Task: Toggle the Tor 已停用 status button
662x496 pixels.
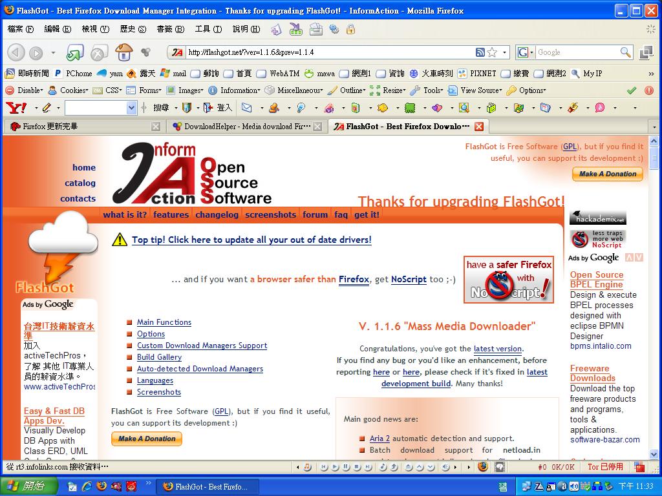Action: 605,466
